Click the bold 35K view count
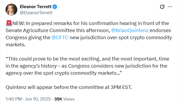Screen dimensions: 178x106 pyautogui.click(x=58, y=99)
